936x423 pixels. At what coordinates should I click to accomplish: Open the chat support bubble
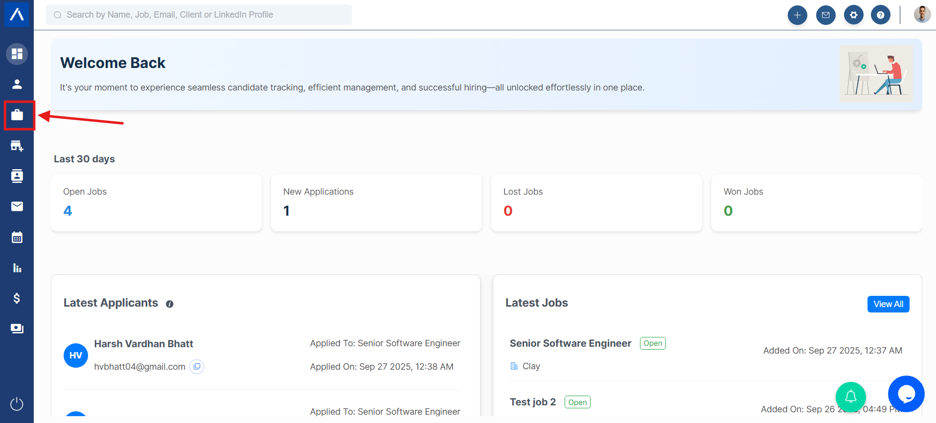coord(906,394)
